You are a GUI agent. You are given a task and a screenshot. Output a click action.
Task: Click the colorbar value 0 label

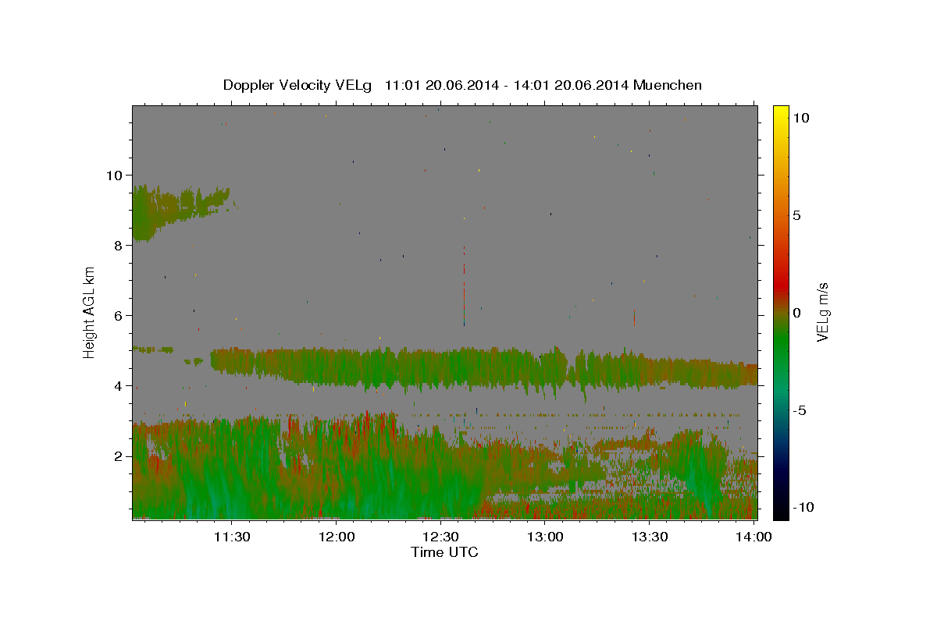[x=796, y=313]
